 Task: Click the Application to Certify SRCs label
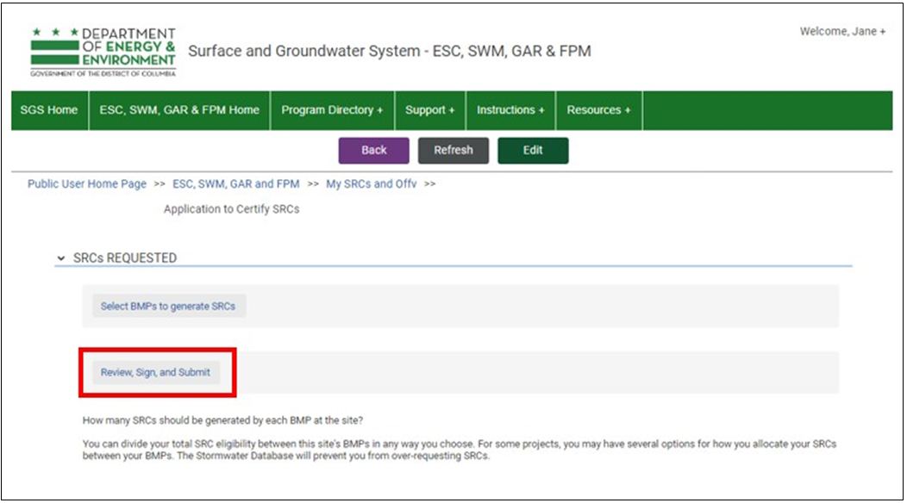pos(231,209)
